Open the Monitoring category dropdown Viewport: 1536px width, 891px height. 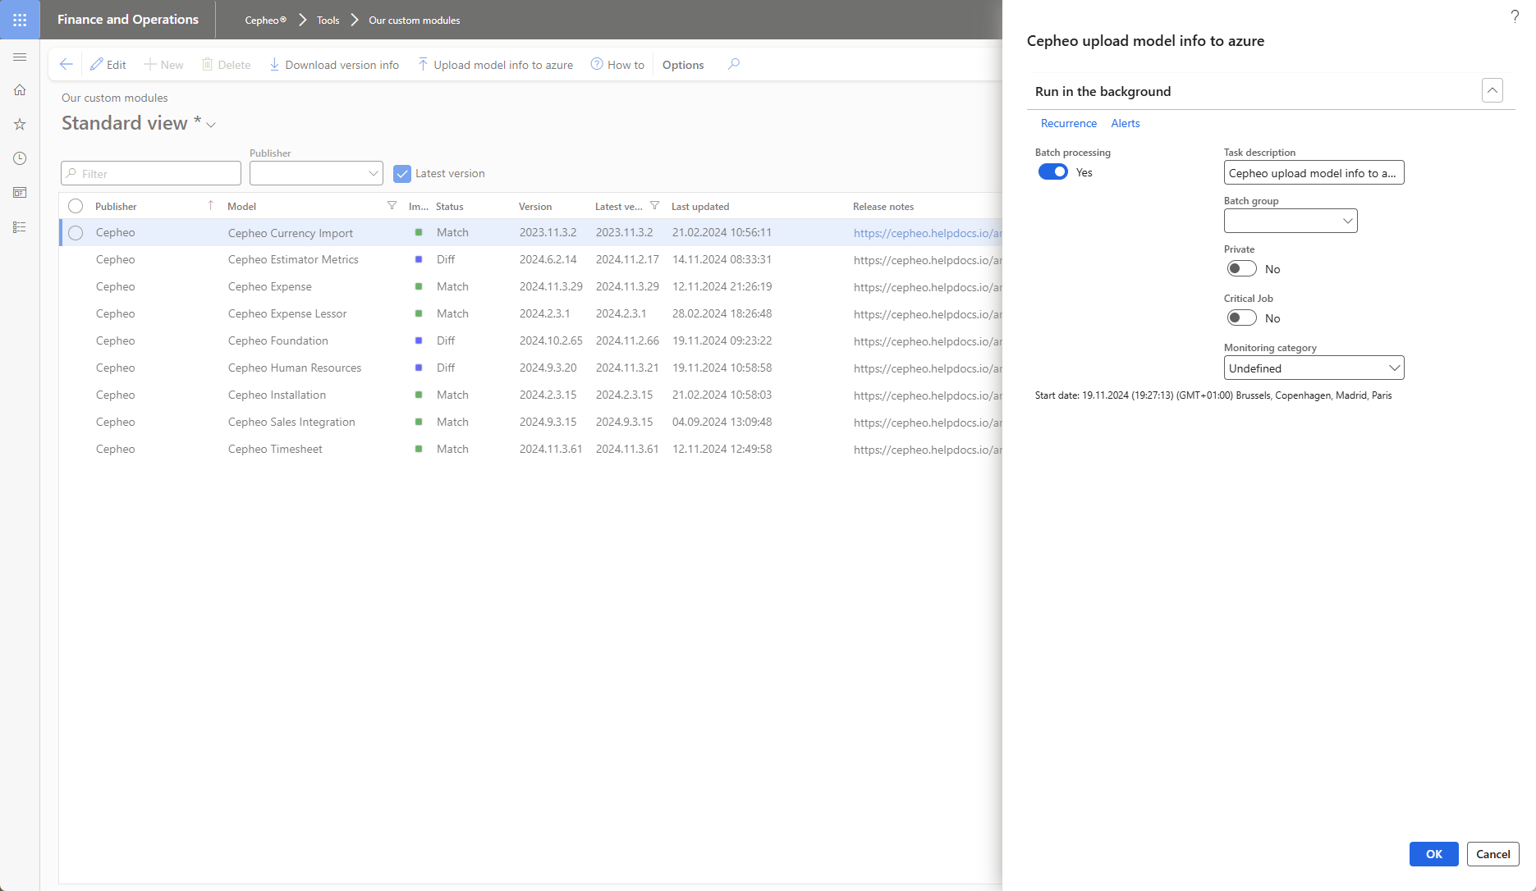(1314, 368)
